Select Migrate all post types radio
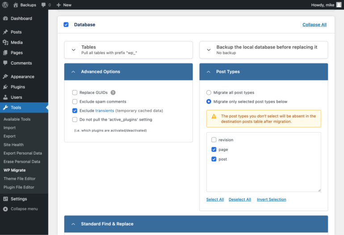The width and height of the screenshot is (344, 235). pos(209,92)
